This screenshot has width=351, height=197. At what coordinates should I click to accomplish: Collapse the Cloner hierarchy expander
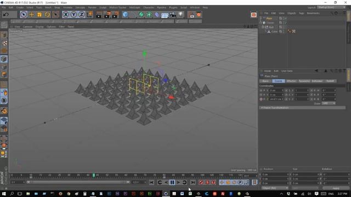(261, 23)
